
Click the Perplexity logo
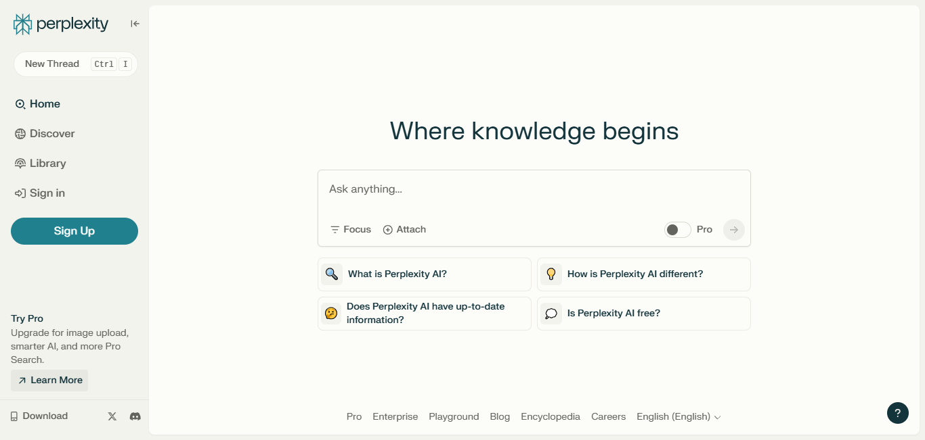61,24
